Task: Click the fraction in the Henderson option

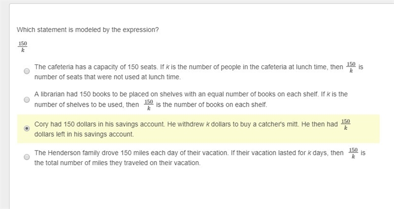Action: coord(353,153)
